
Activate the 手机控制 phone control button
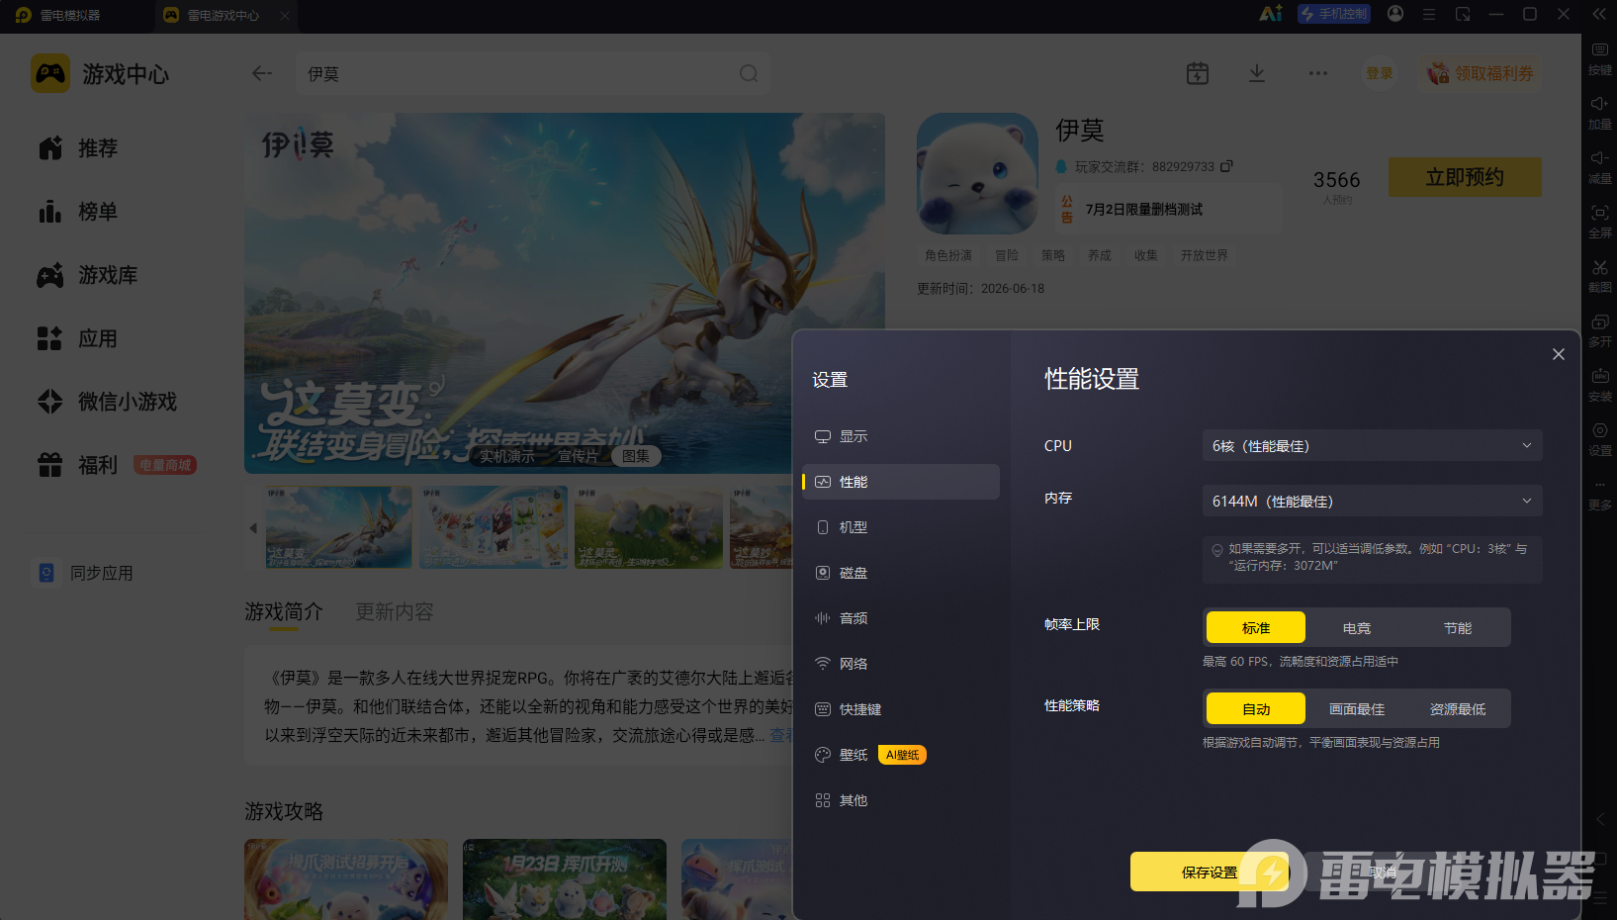[1334, 14]
